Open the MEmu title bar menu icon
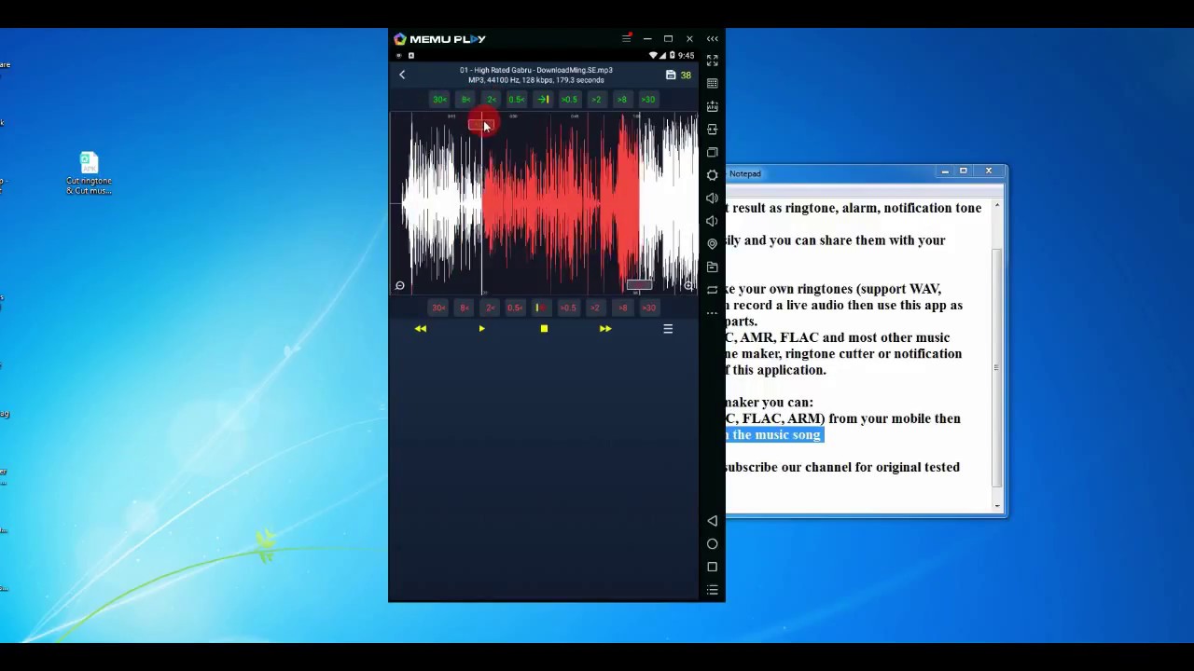This screenshot has height=671, width=1194. point(627,39)
